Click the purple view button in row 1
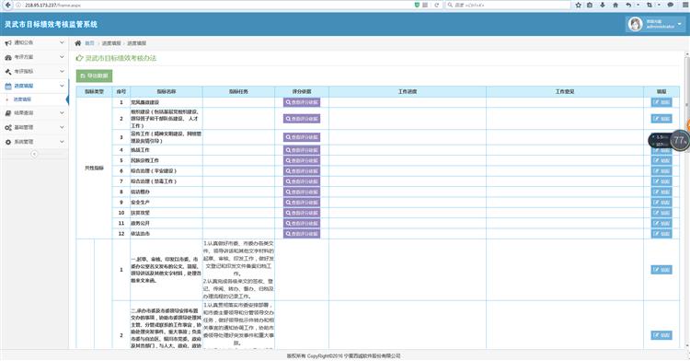 [302, 102]
